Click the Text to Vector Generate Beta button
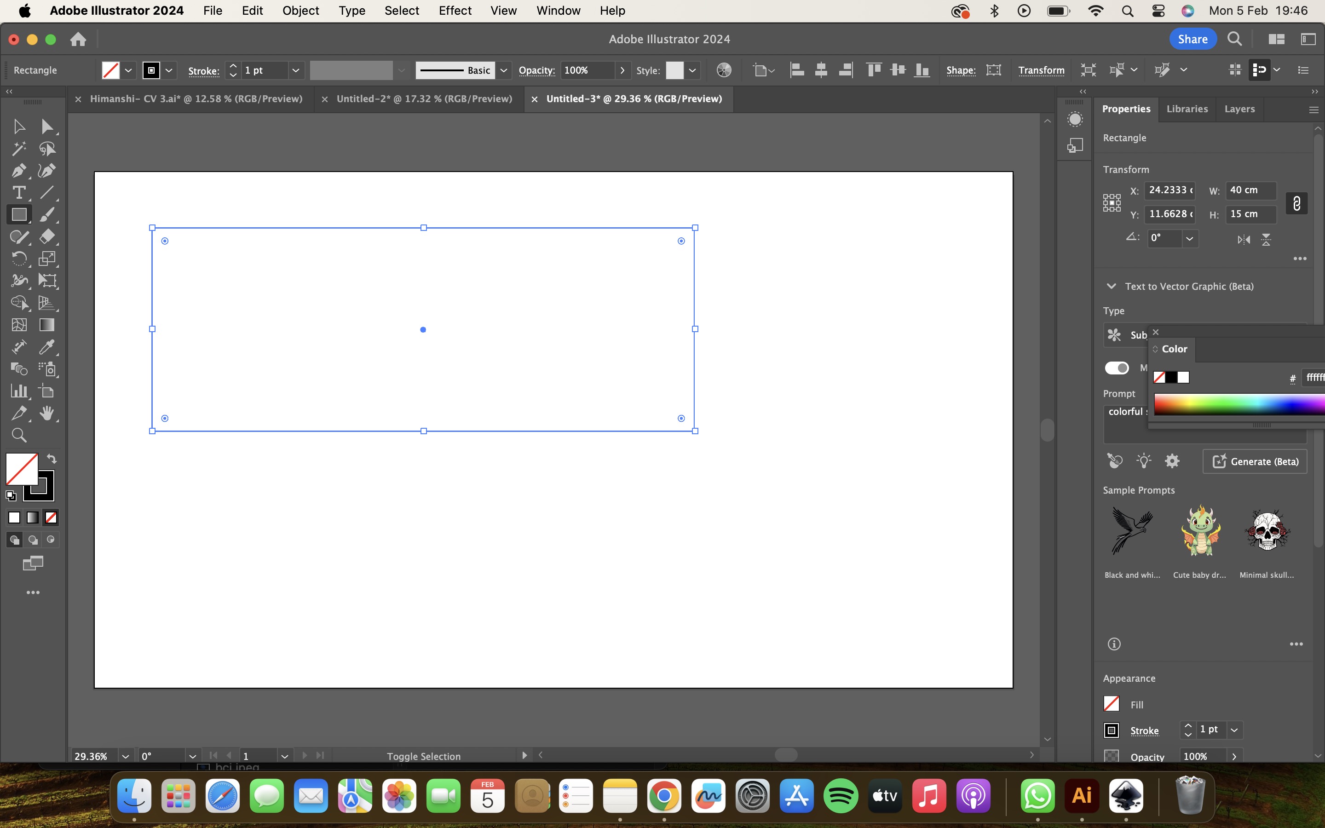Viewport: 1325px width, 828px height. pos(1257,462)
